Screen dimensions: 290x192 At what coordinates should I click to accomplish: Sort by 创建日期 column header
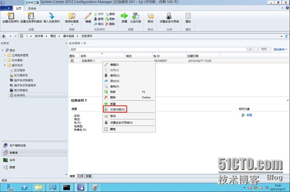pos(203,56)
